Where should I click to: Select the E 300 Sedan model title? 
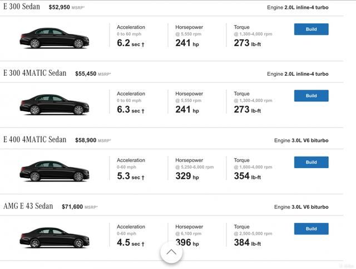[22, 7]
